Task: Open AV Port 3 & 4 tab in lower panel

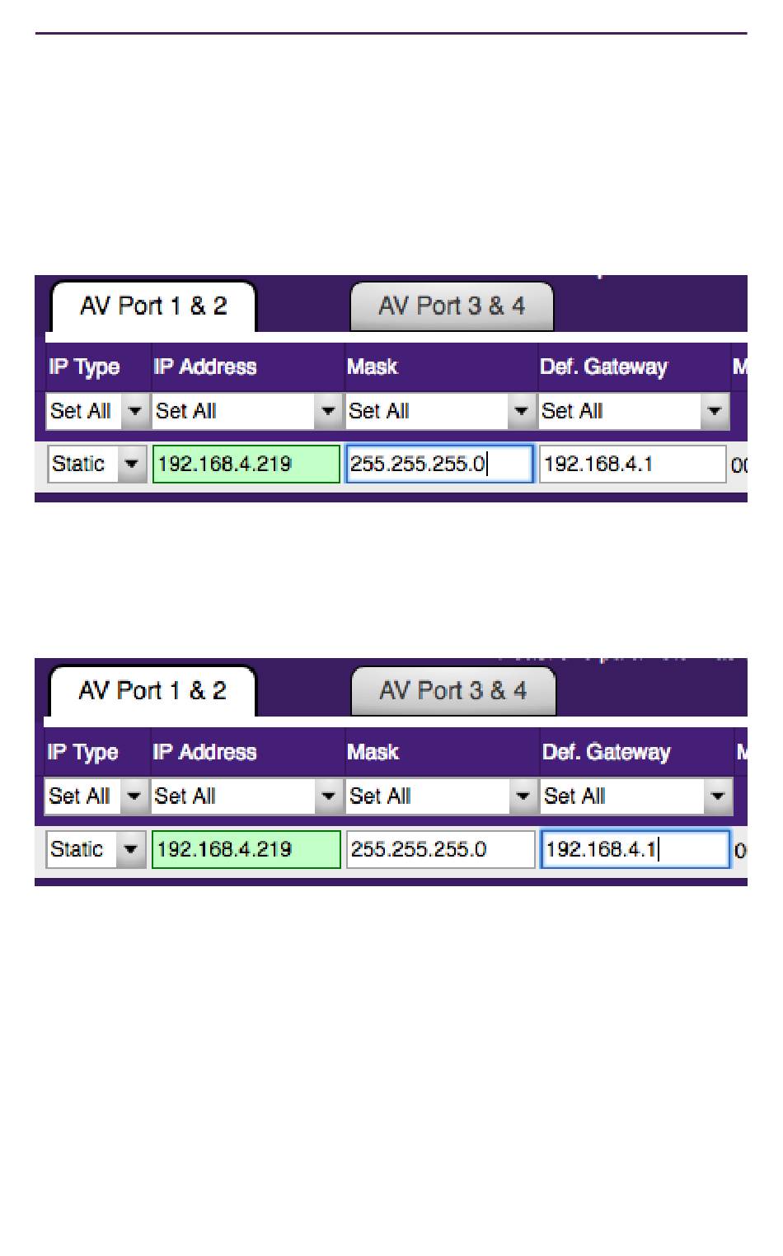Action: 453,691
